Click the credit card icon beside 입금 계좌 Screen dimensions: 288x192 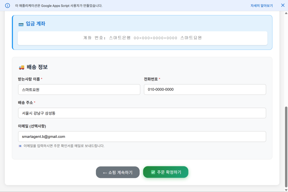[x=21, y=24]
